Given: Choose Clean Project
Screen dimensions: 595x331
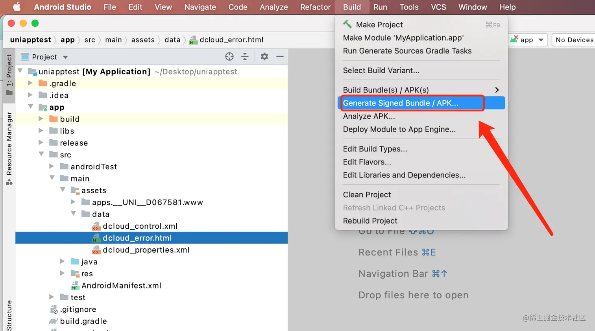Looking at the screenshot, I should pyautogui.click(x=421, y=194).
